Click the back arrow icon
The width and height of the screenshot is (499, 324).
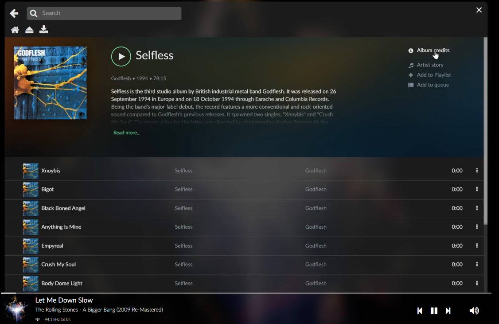14,13
